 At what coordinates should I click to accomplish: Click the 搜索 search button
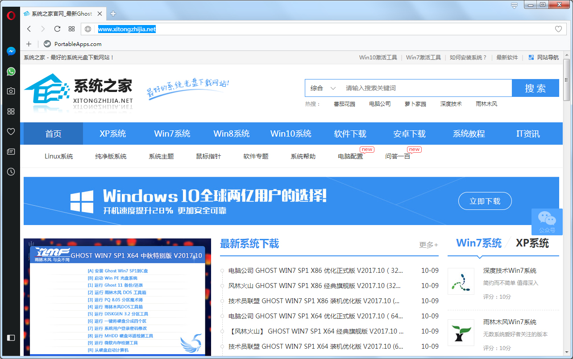(x=536, y=88)
